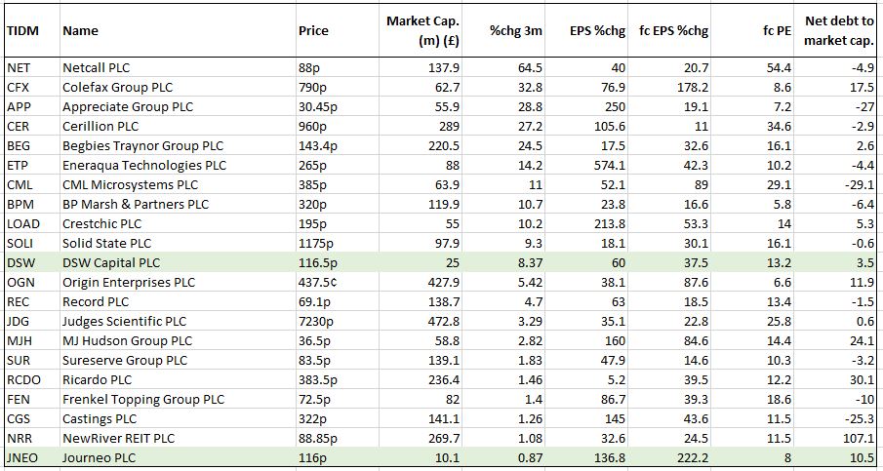
Task: Select the Ricardo PLC name cell
Action: [x=97, y=379]
